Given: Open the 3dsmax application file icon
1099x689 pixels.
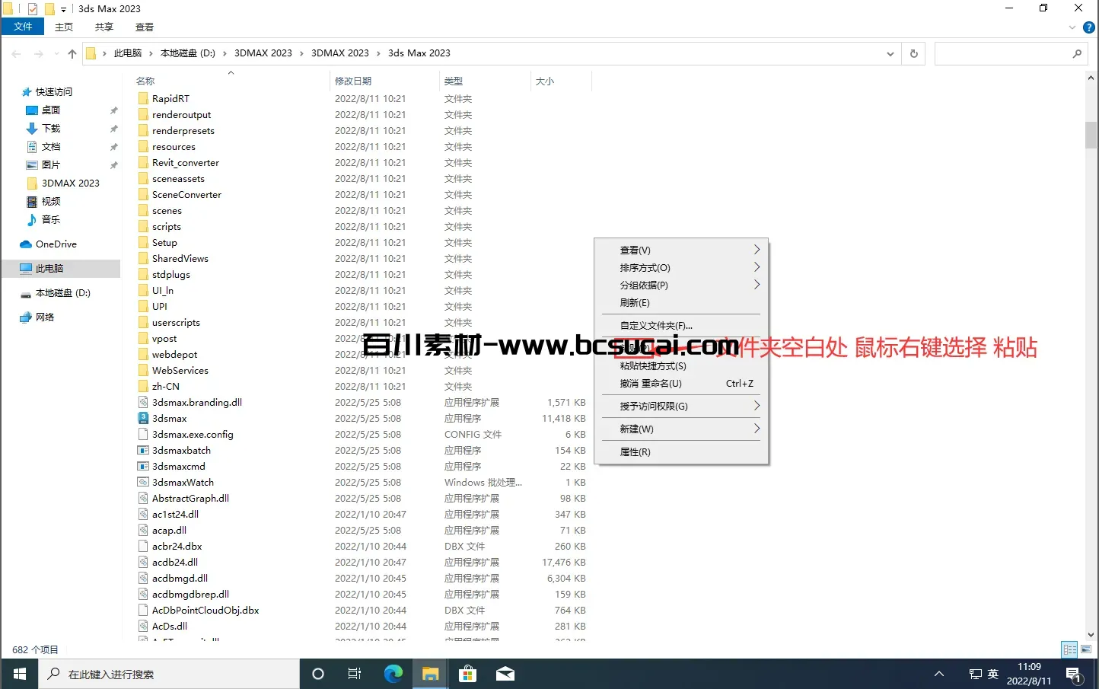Looking at the screenshot, I should (x=143, y=418).
